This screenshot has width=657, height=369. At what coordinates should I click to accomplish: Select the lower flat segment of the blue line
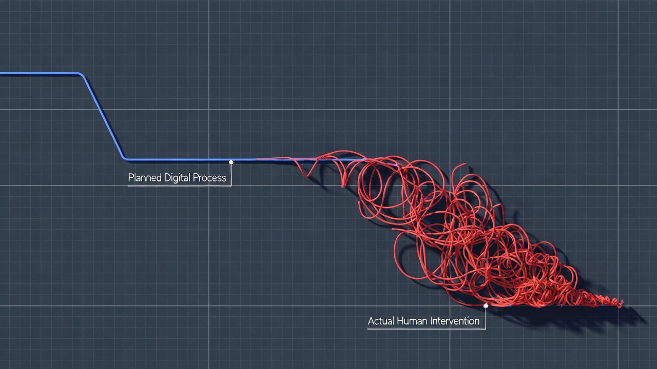click(x=180, y=159)
